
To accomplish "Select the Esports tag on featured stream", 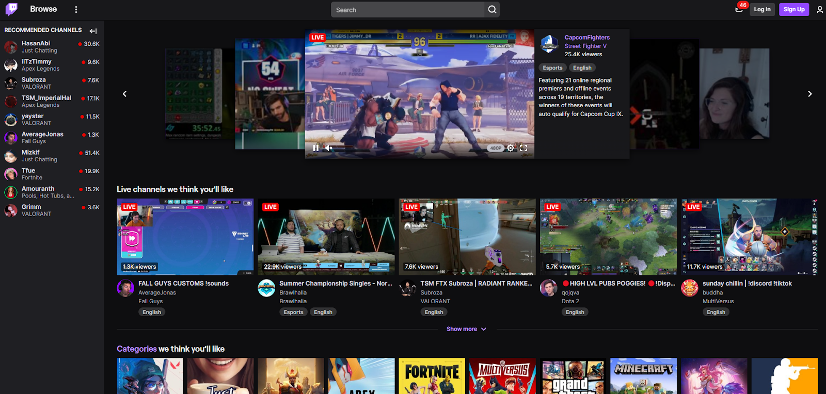I will point(552,68).
